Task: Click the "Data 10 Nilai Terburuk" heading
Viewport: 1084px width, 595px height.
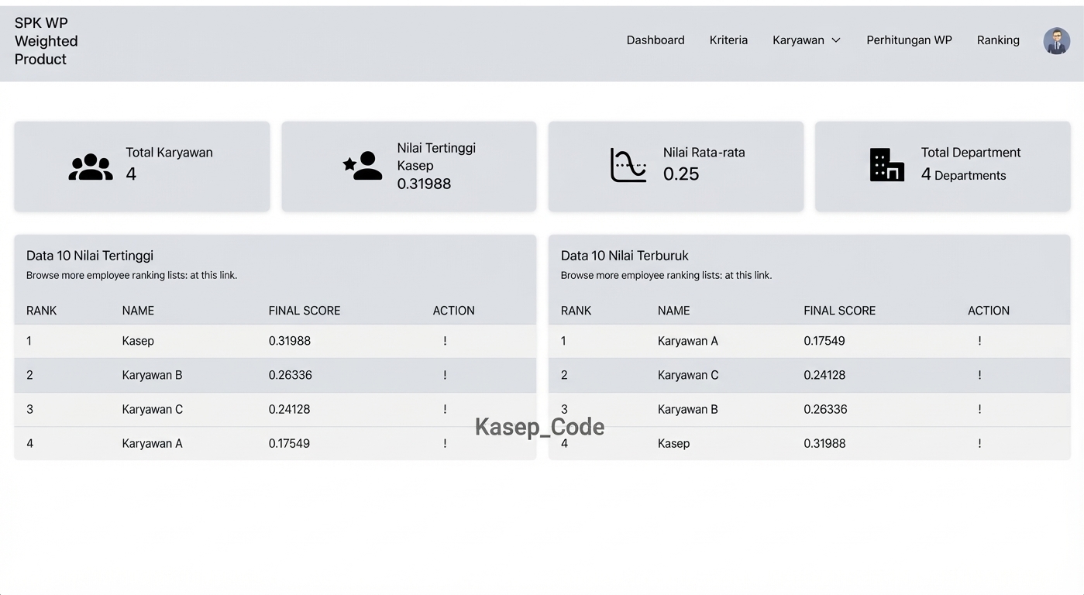Action: click(x=625, y=256)
